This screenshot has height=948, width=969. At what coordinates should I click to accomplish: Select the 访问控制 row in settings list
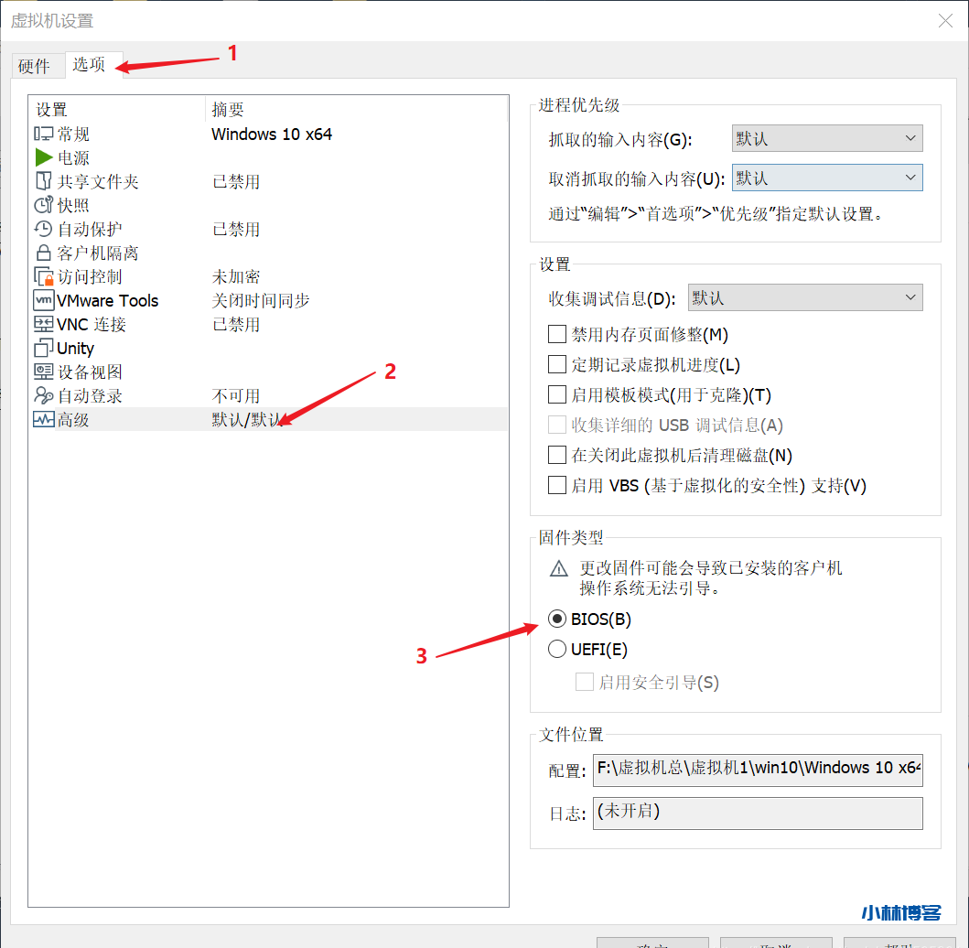90,276
